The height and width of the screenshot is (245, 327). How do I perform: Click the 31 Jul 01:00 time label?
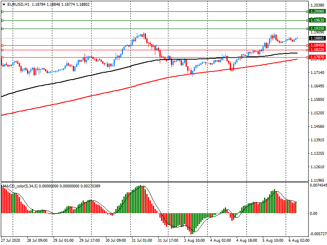(142, 241)
